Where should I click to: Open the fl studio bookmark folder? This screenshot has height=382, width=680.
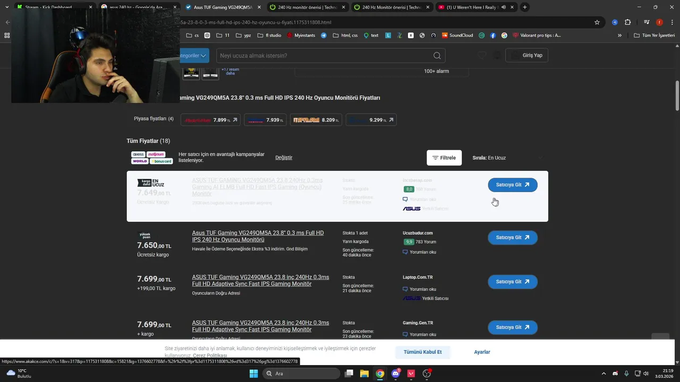(x=269, y=36)
